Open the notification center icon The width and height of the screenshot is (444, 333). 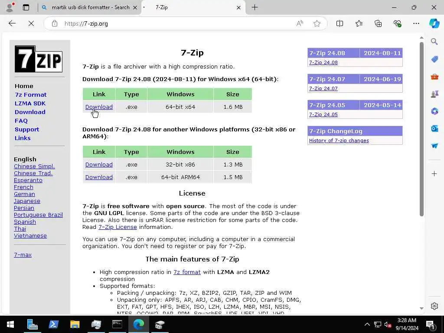[430, 324]
